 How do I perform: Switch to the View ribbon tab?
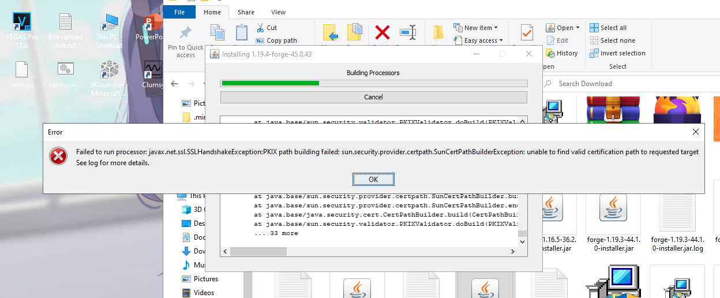point(278,12)
